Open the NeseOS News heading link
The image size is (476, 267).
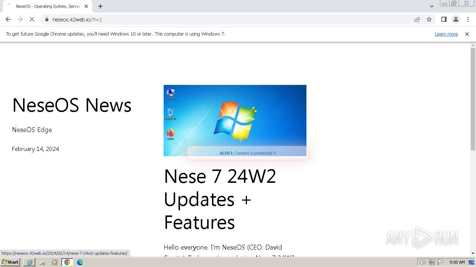pyautogui.click(x=72, y=105)
